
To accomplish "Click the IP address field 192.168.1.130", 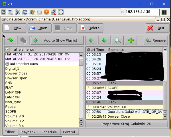I will (x=142, y=12).
